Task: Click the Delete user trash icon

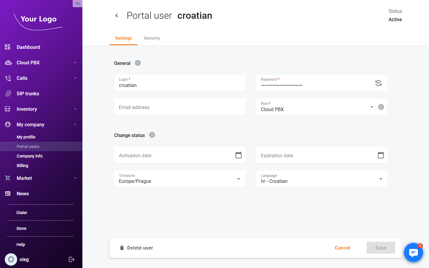Action: click(x=122, y=247)
